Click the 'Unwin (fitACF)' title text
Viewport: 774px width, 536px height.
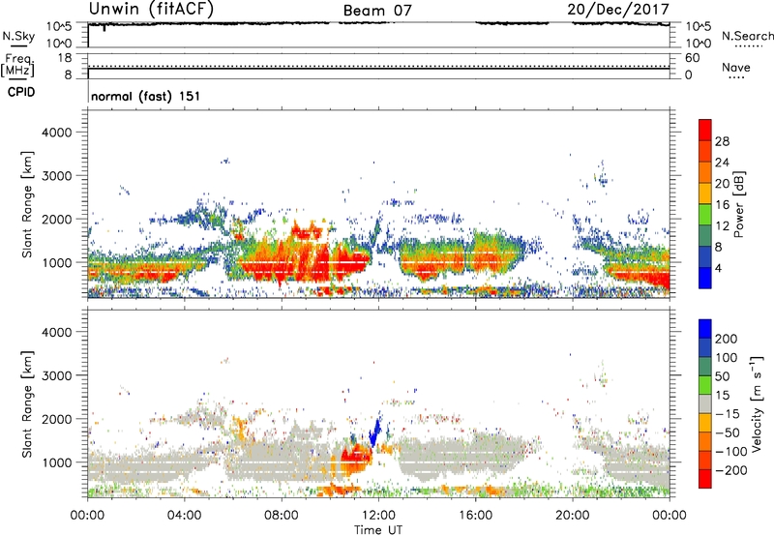(151, 10)
